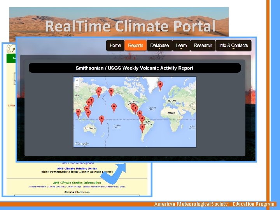
Task: Click the Australia label on the map
Action: tap(90, 128)
